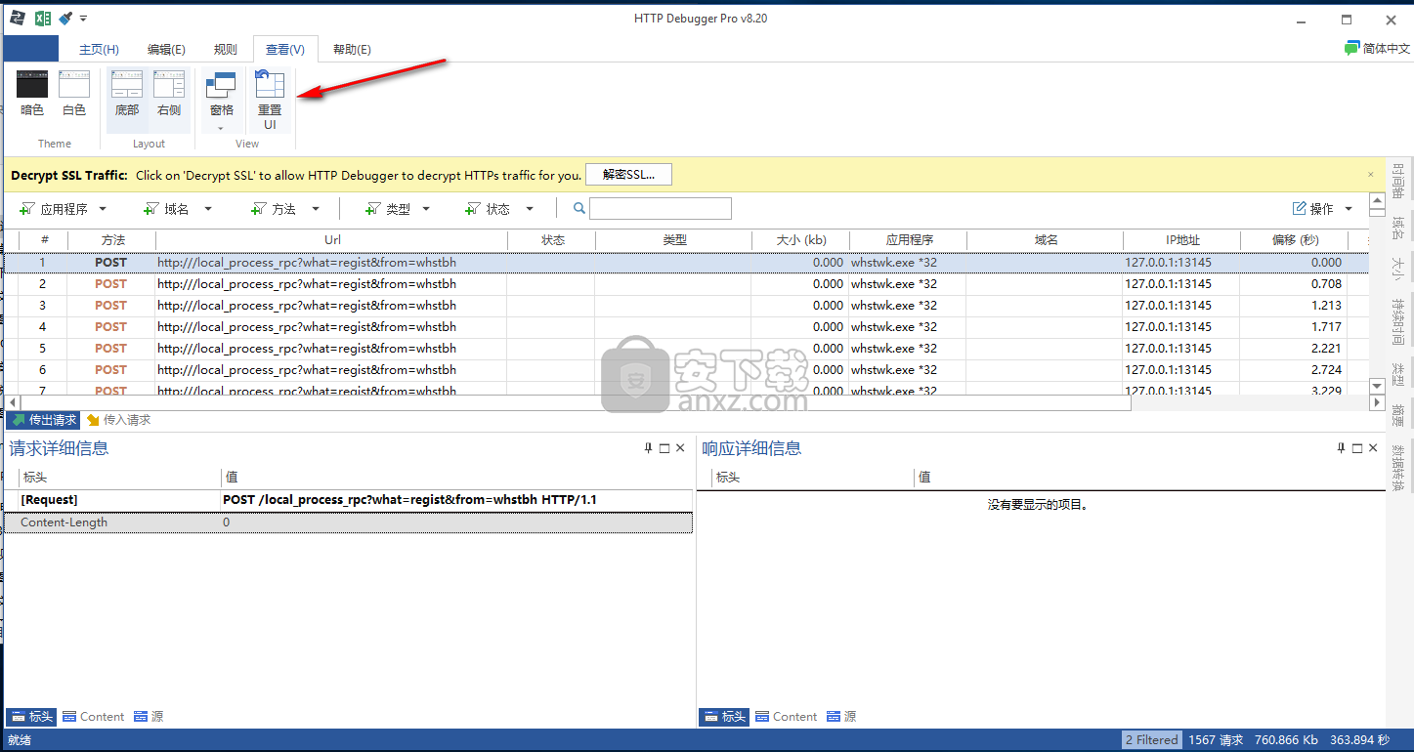
Task: Click the horizontal scrollbar right arrow
Action: click(x=1376, y=402)
